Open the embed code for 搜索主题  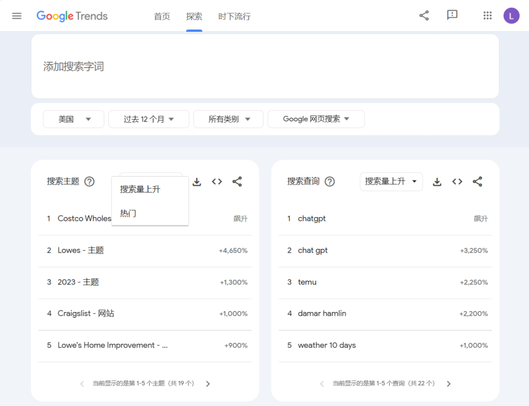(217, 181)
